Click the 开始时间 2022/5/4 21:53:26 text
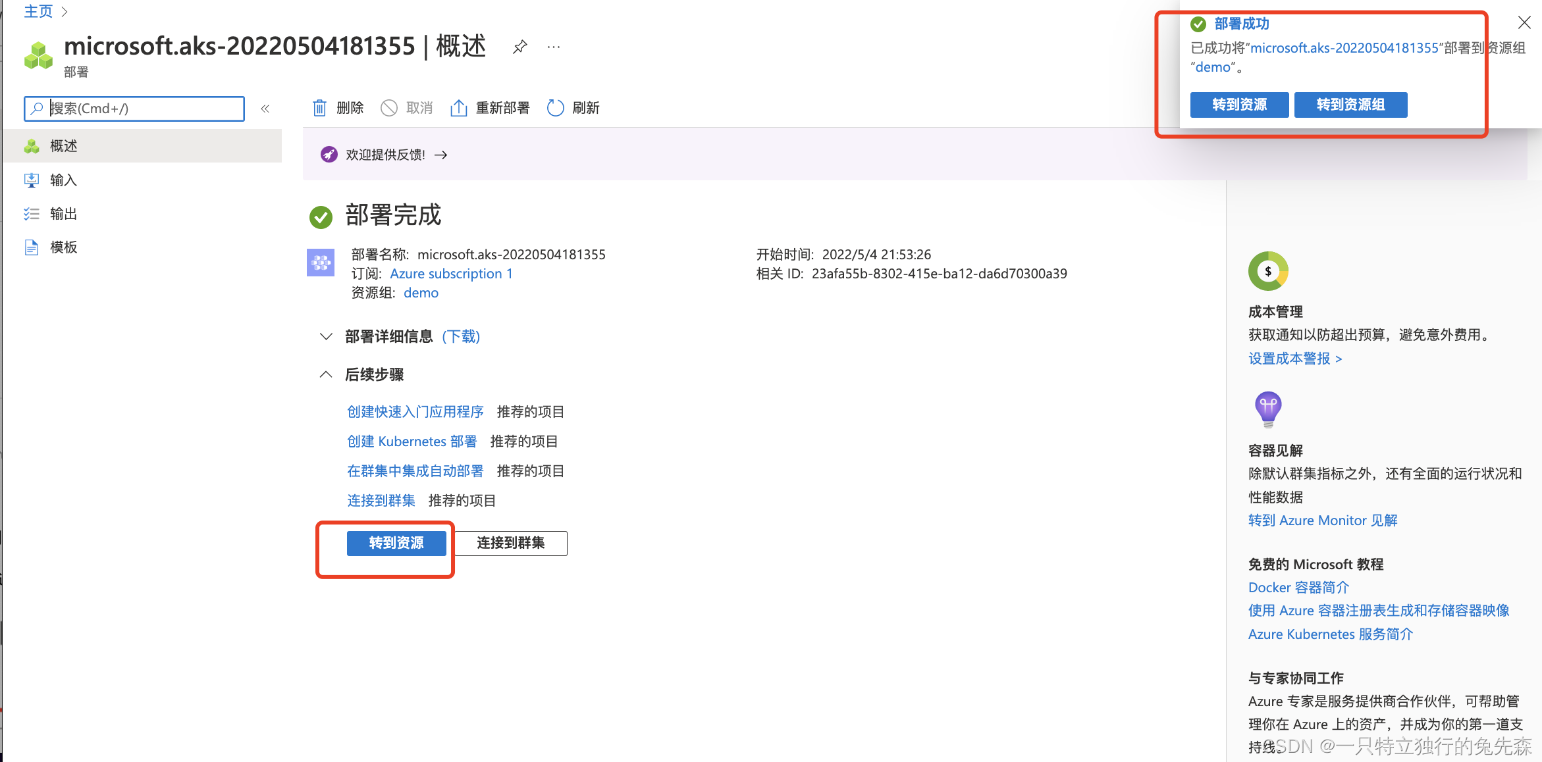 843,255
